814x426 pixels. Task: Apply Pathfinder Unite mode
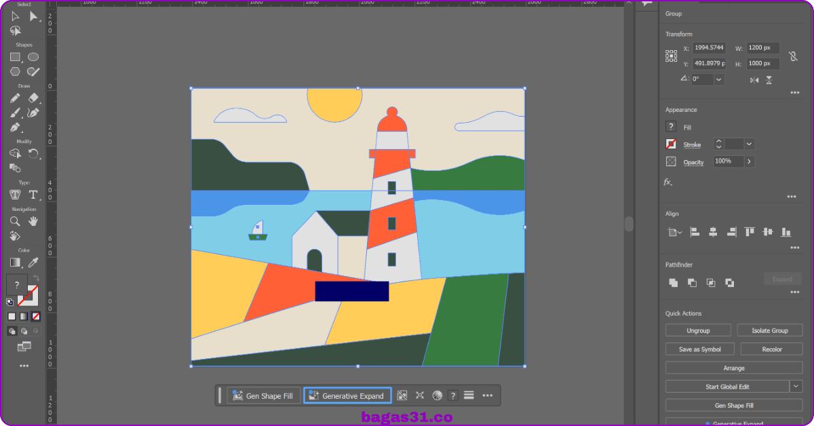coord(674,283)
